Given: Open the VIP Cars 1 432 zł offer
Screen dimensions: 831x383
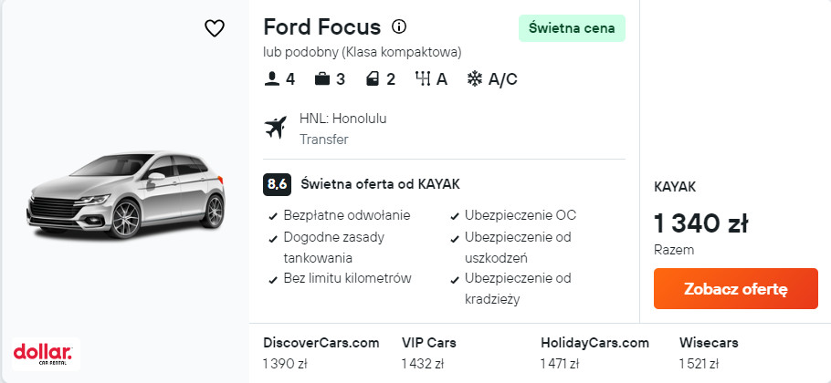Looking at the screenshot, I should point(429,353).
